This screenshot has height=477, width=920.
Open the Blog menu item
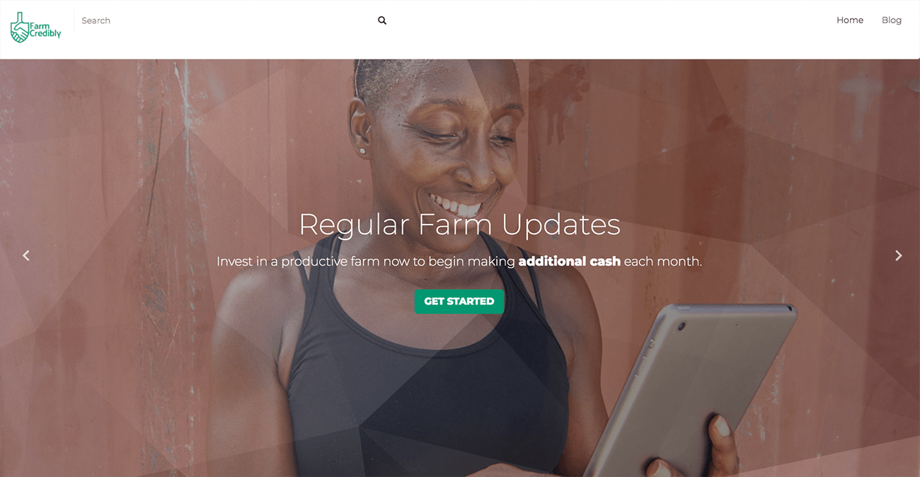click(x=892, y=20)
